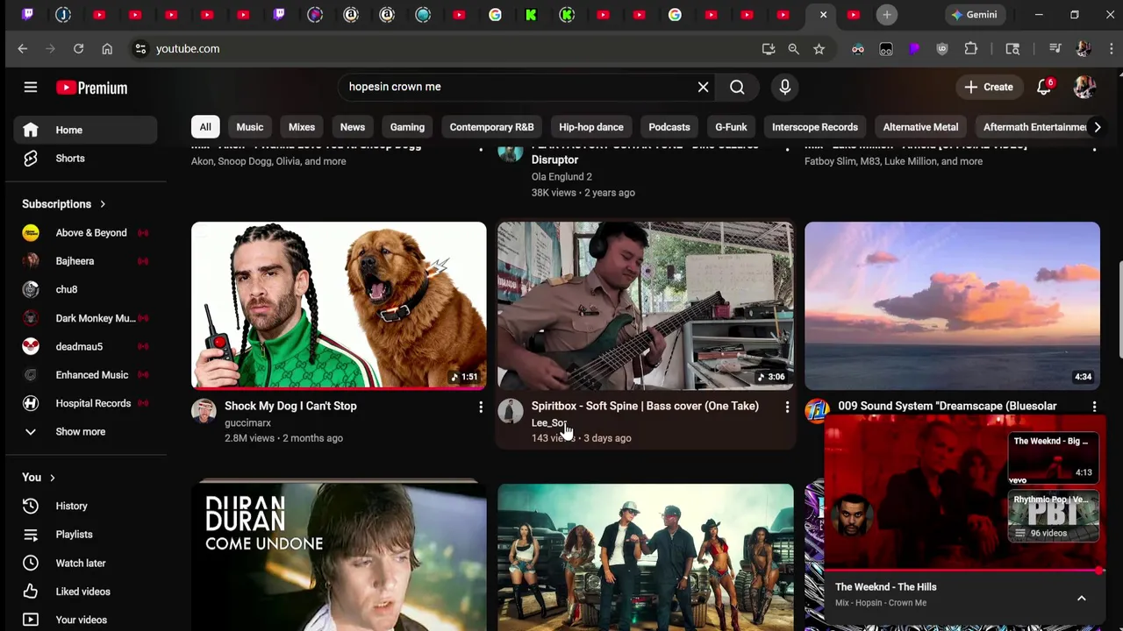This screenshot has width=1123, height=631.
Task: Click the magnifier search button
Action: 737,87
